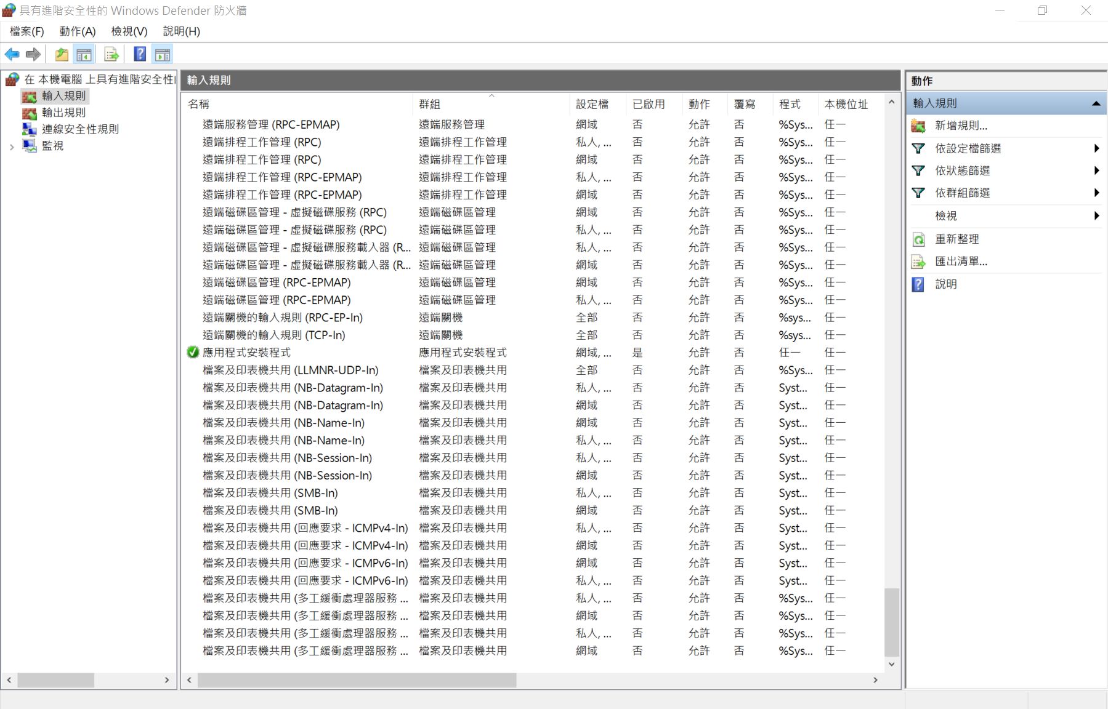Viewport: 1108px width, 709px height.
Task: Click the help icon beside 說明 in actions pane
Action: 918,284
